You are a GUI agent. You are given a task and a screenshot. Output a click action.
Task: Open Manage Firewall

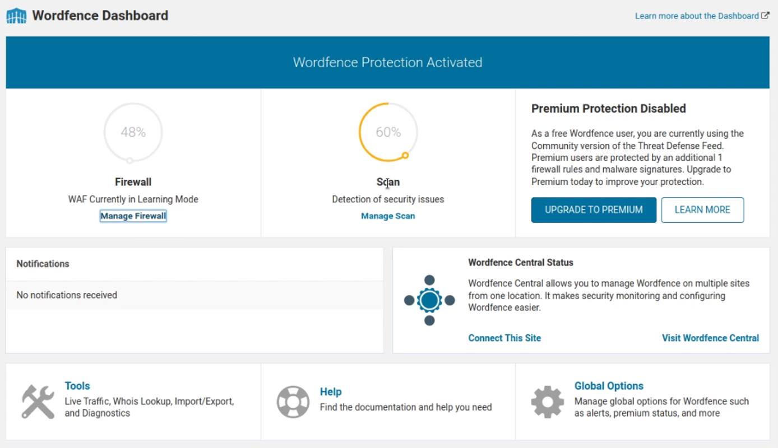[x=133, y=216]
